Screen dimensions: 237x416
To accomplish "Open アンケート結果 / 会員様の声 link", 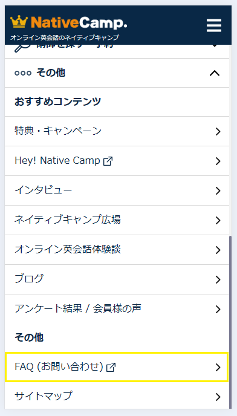I will [x=117, y=309].
